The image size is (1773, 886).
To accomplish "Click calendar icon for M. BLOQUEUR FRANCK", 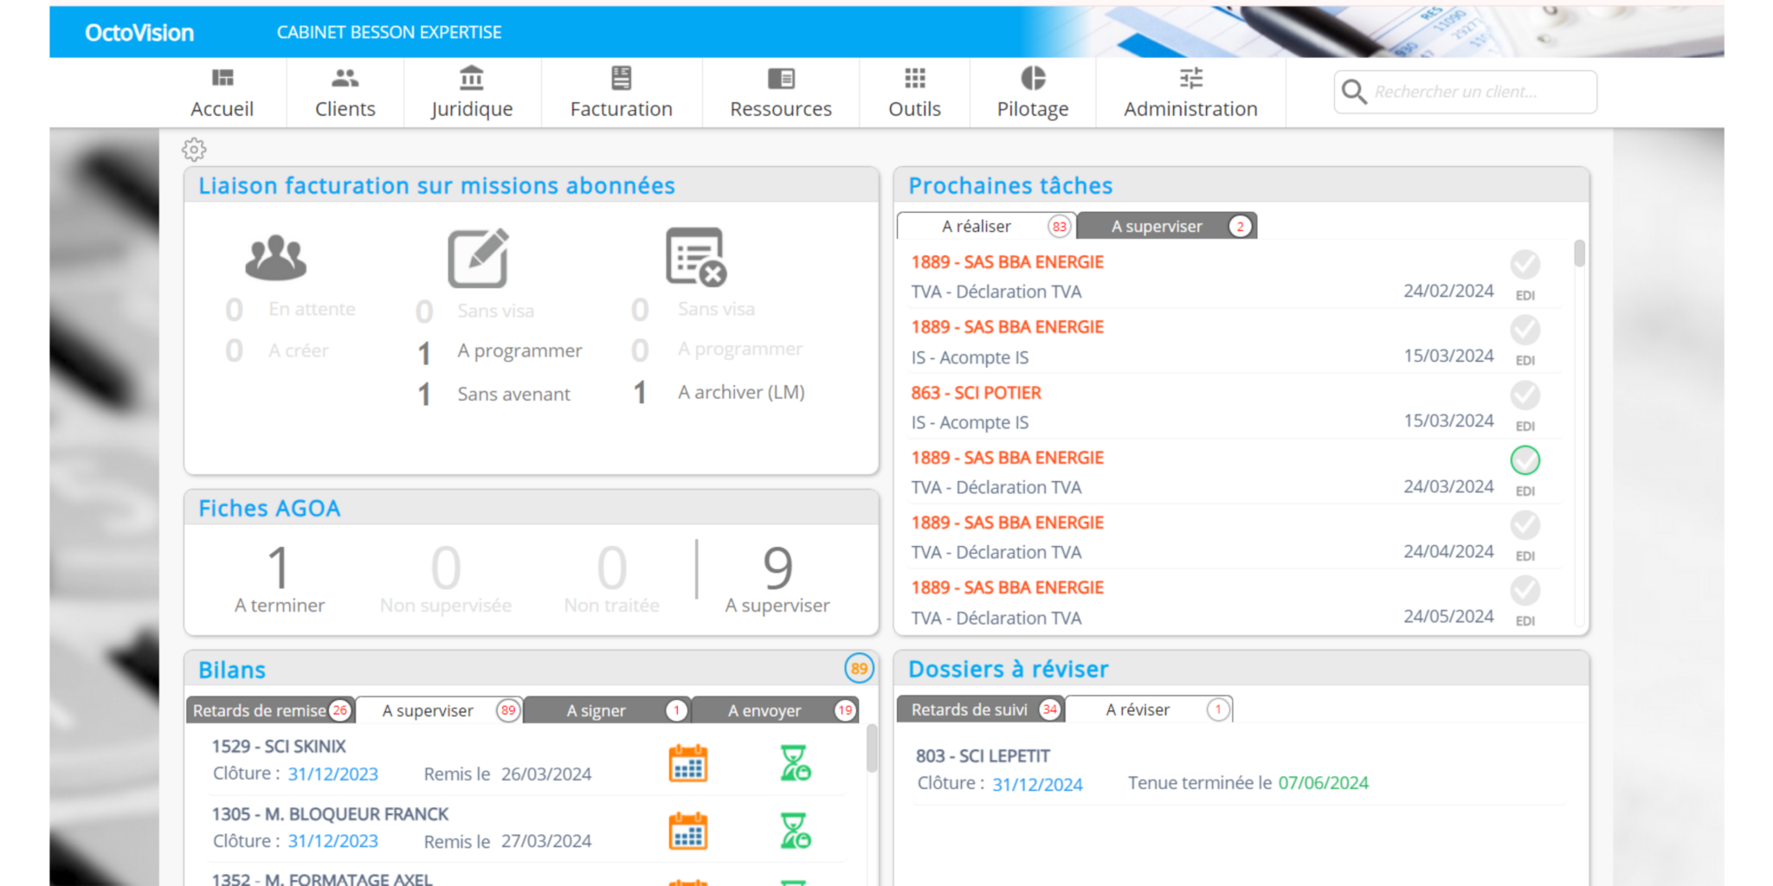I will 688,831.
